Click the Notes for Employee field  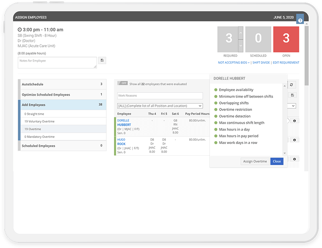click(x=57, y=63)
